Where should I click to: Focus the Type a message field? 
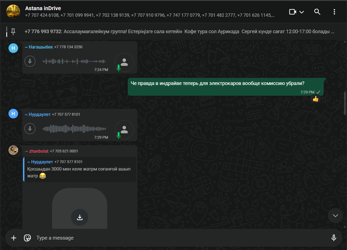click(181, 238)
